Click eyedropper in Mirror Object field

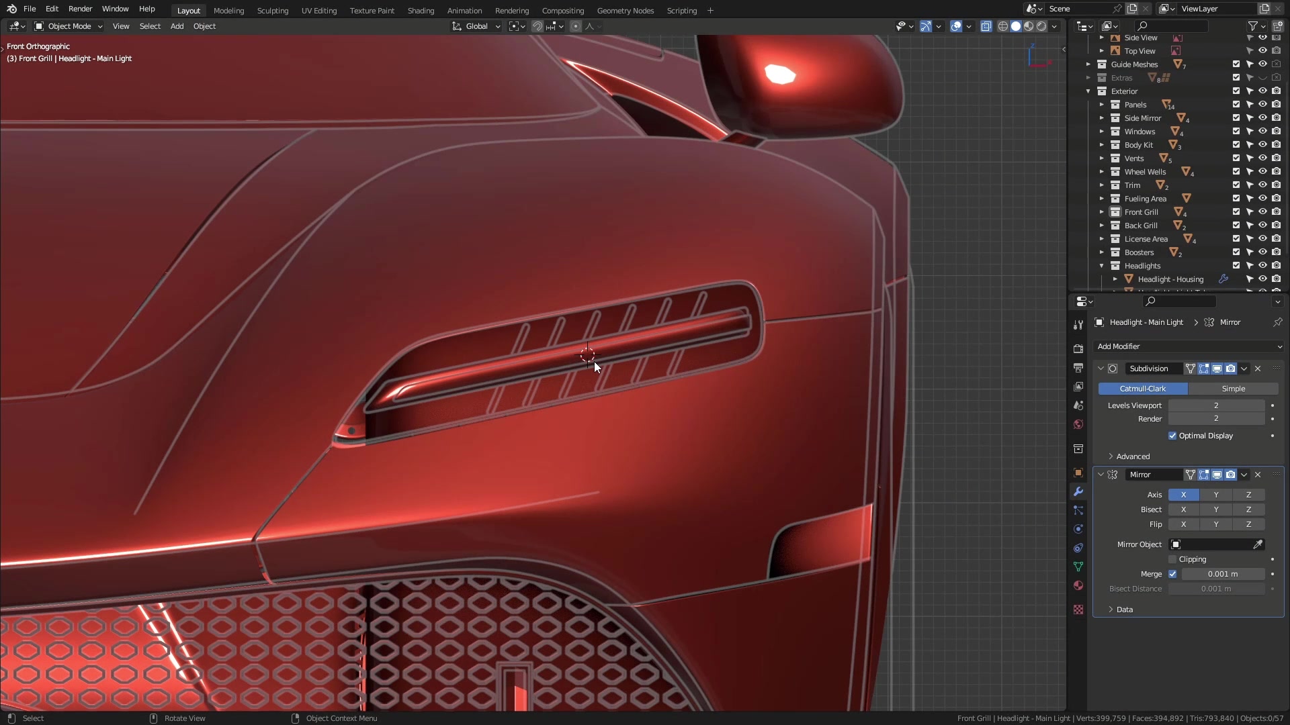[1258, 544]
